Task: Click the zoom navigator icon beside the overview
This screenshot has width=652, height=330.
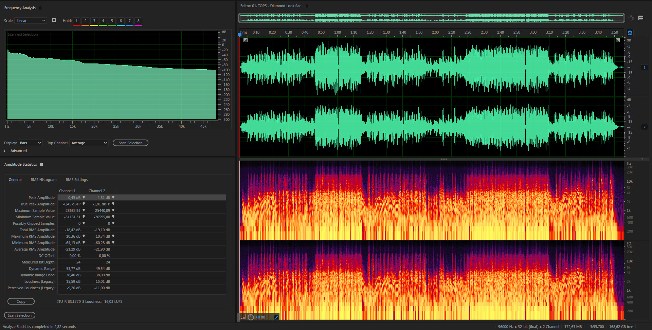Action: (x=631, y=18)
